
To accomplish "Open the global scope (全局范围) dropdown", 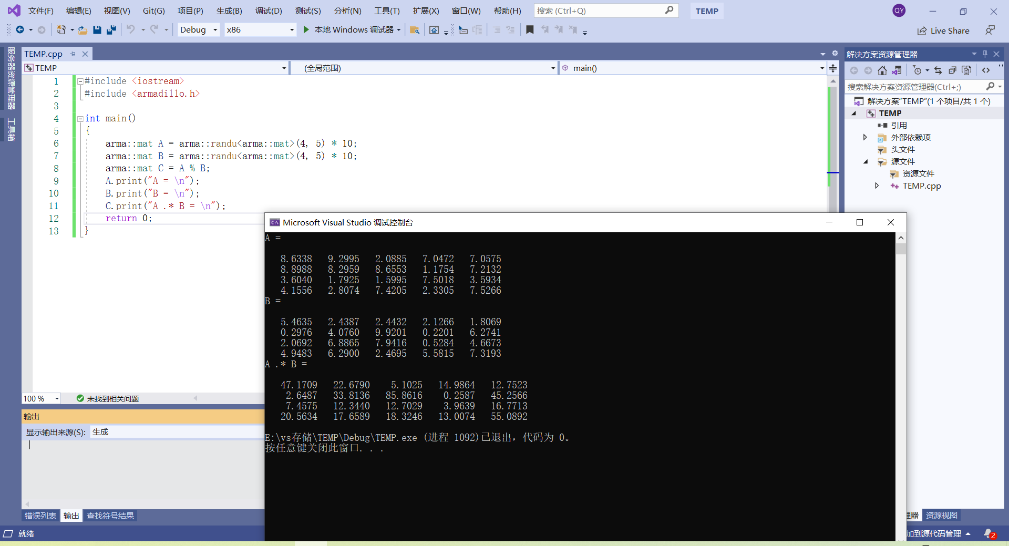I will tap(553, 68).
